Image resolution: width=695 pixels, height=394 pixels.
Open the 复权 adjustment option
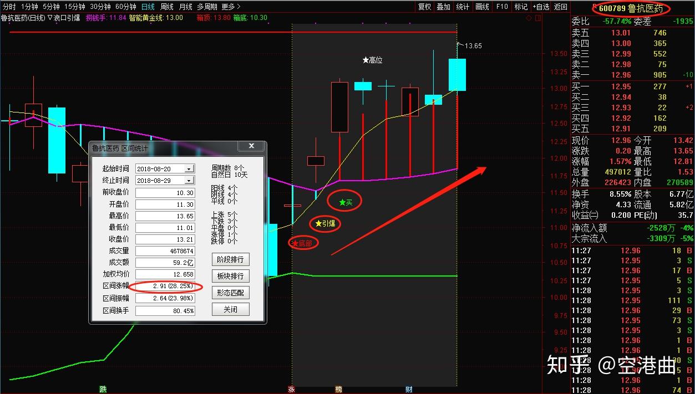(425, 7)
